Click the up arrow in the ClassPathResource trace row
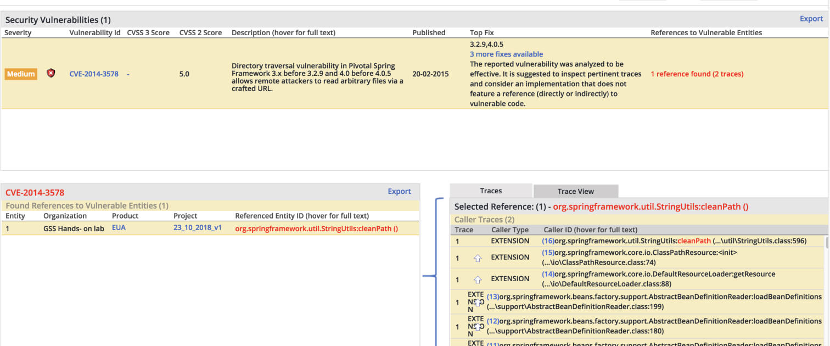The height and width of the screenshot is (346, 830). [x=478, y=258]
